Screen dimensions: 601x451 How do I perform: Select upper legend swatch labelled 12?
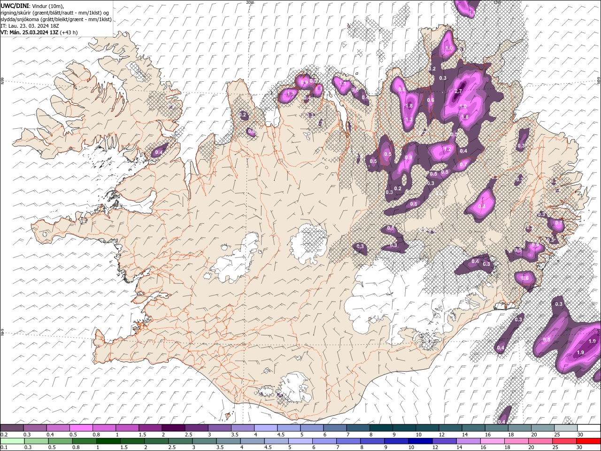[450, 428]
